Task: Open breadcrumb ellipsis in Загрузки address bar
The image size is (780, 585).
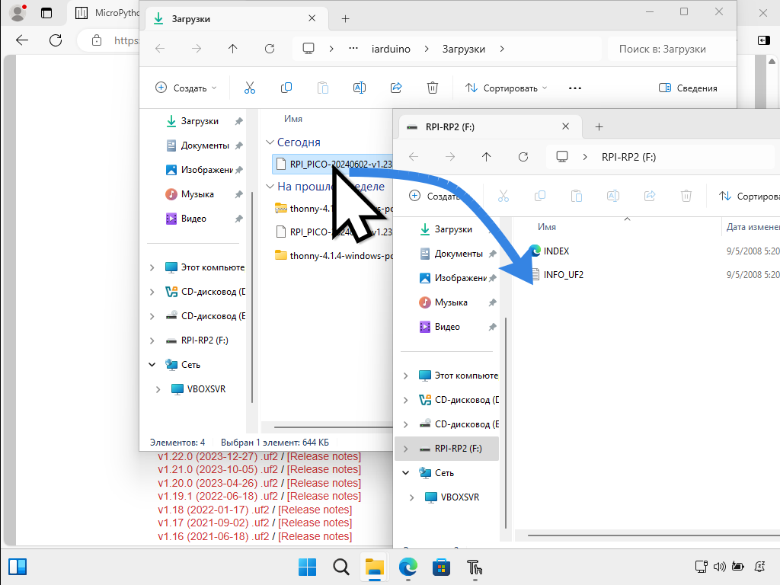Action: [x=353, y=48]
